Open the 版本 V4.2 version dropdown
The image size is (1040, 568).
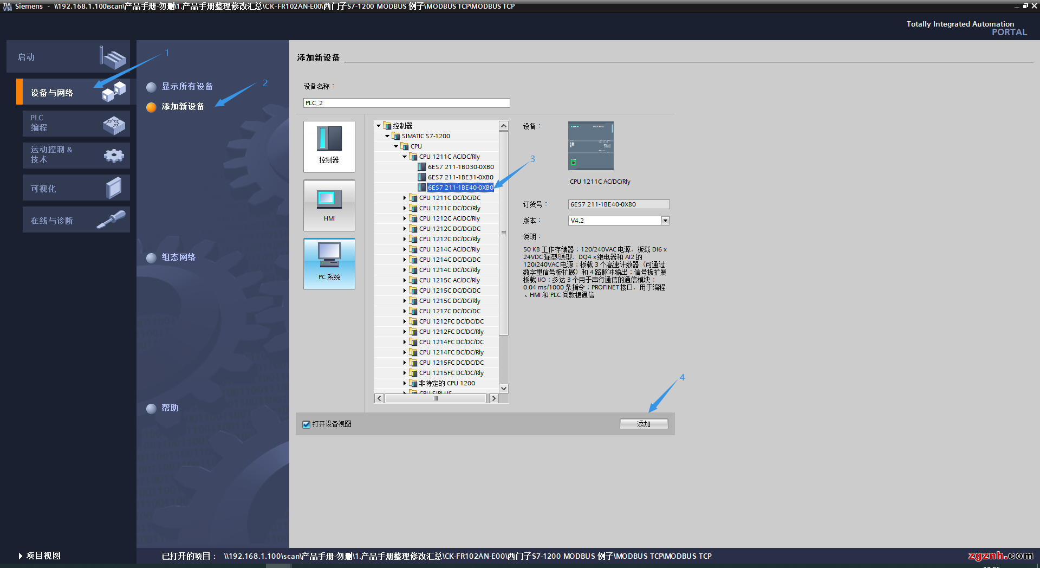point(665,221)
